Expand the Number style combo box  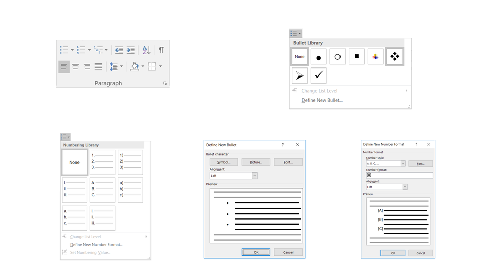click(x=403, y=164)
